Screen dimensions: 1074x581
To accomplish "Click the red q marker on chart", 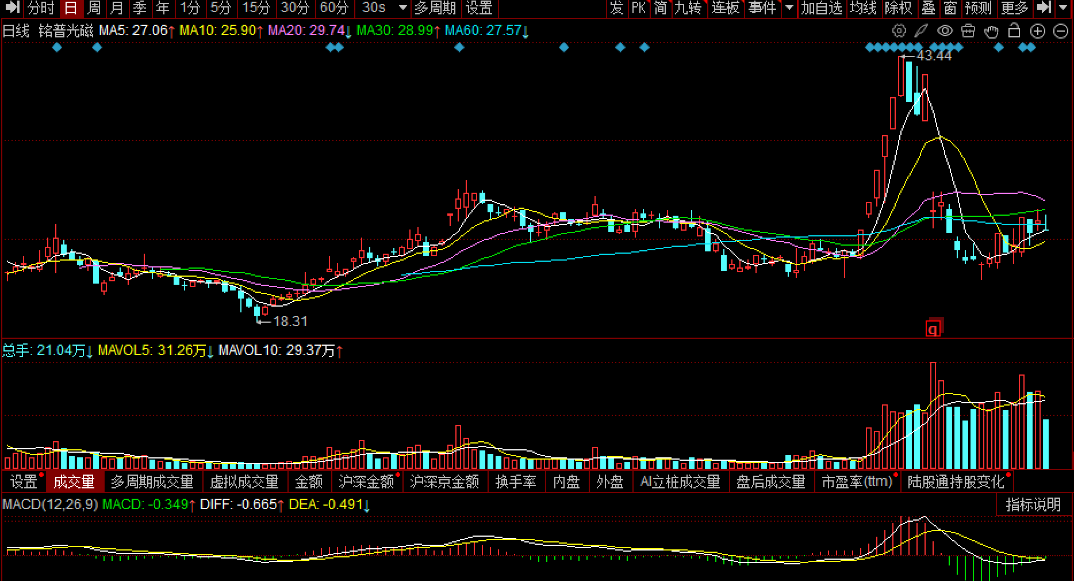I will 933,329.
